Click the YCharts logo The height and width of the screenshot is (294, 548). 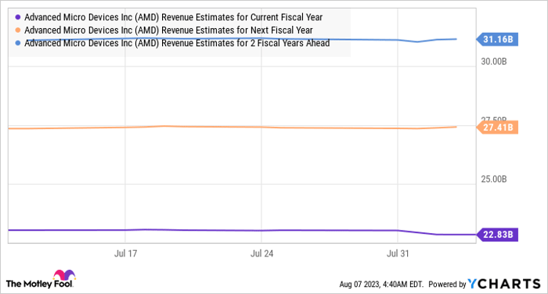pyautogui.click(x=504, y=284)
